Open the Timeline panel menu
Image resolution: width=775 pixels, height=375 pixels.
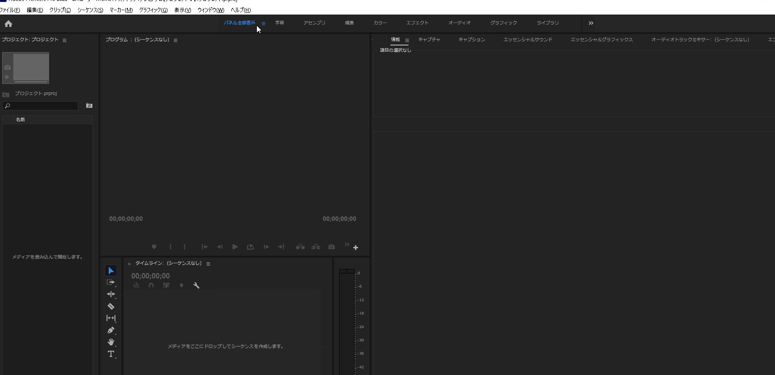[x=208, y=264]
